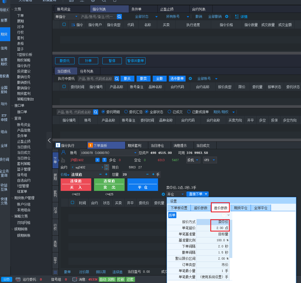Click the blue 平仓 button
The width and height of the screenshot is (301, 283).
tap(143, 184)
